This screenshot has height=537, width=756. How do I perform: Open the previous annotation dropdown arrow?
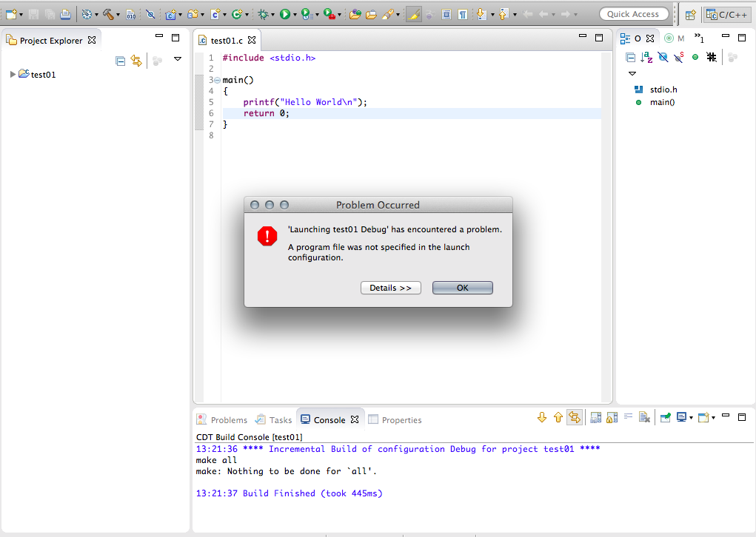pyautogui.click(x=515, y=15)
